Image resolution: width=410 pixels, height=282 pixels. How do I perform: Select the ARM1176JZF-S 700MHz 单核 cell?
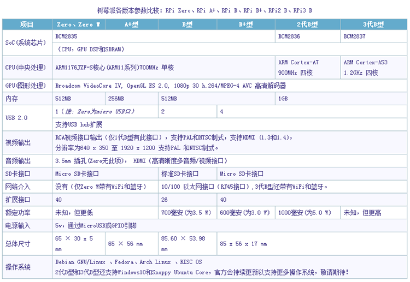pos(163,67)
